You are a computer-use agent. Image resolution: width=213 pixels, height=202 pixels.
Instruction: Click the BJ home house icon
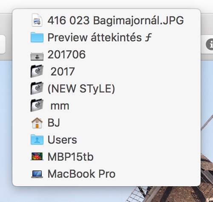[37, 123]
